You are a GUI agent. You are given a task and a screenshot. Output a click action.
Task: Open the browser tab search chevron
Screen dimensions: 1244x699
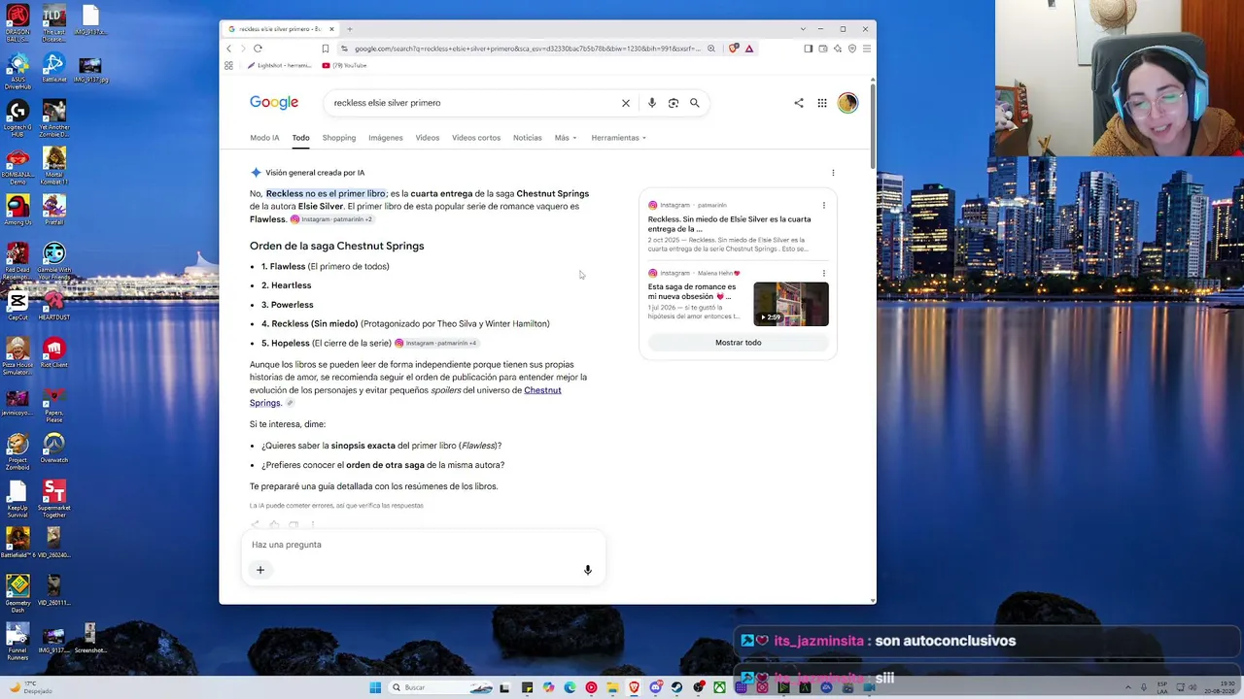[x=803, y=29]
